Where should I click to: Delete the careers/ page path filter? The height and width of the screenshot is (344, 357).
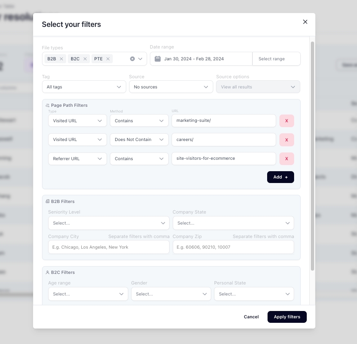(286, 140)
